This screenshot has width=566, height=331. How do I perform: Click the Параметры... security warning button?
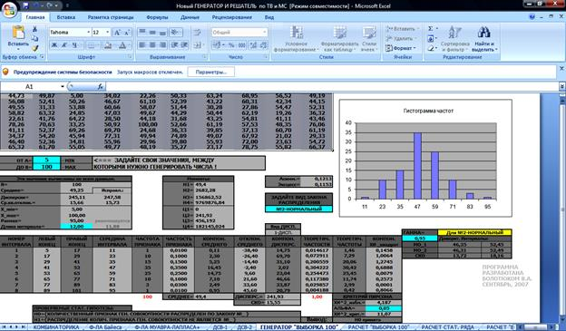click(211, 73)
